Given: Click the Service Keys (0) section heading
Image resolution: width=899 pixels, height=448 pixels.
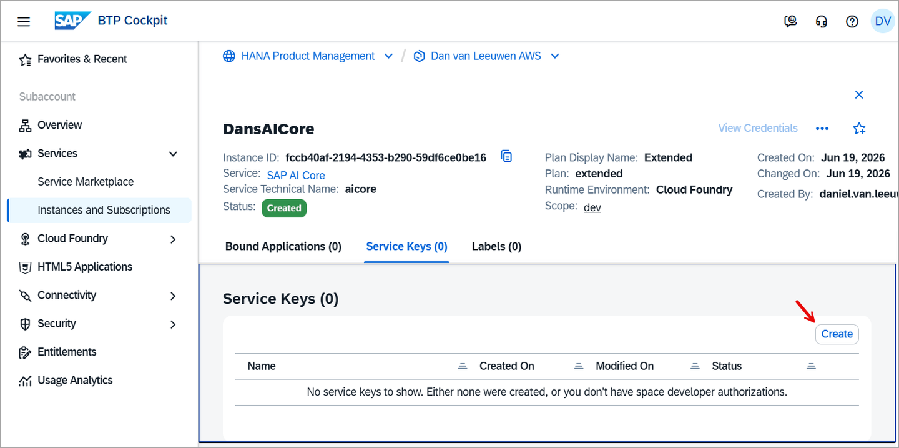Looking at the screenshot, I should pyautogui.click(x=280, y=299).
